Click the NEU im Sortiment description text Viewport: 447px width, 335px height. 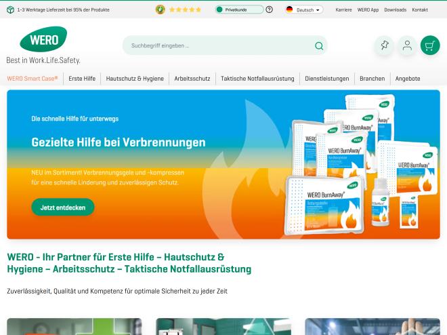coord(108,177)
